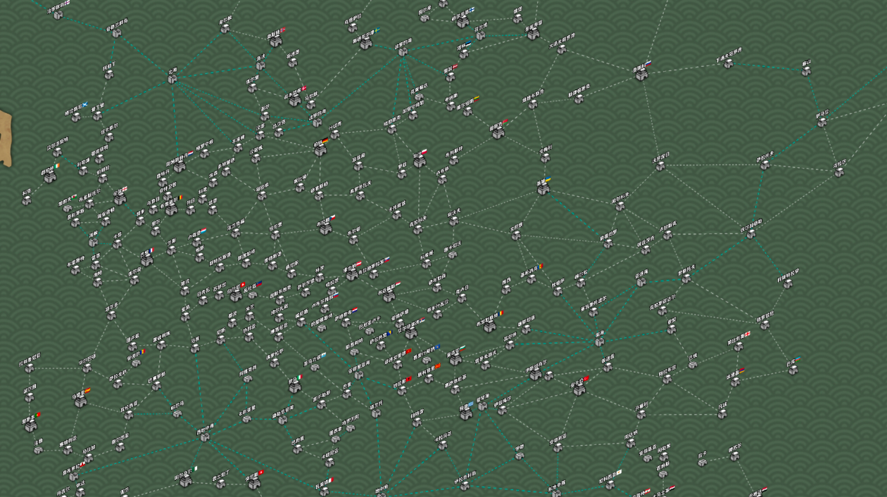The image size is (887, 497).
Task: Click the Saint Petersburg city near Helsinki
Action: (533, 34)
